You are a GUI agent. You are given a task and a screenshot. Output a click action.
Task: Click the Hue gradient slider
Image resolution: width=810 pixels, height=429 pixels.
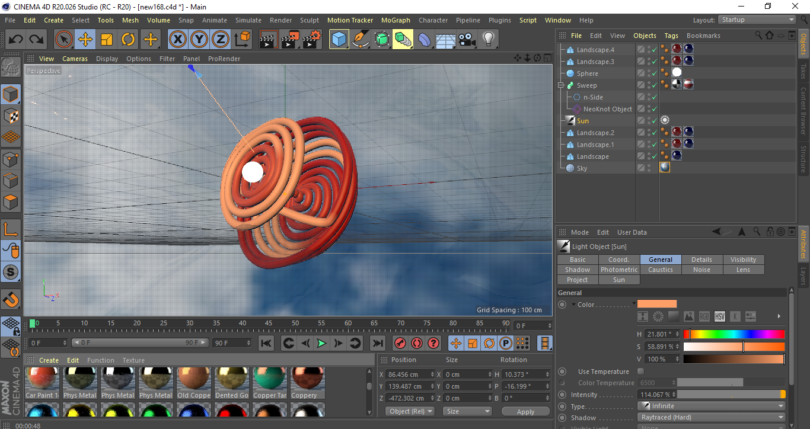point(734,334)
